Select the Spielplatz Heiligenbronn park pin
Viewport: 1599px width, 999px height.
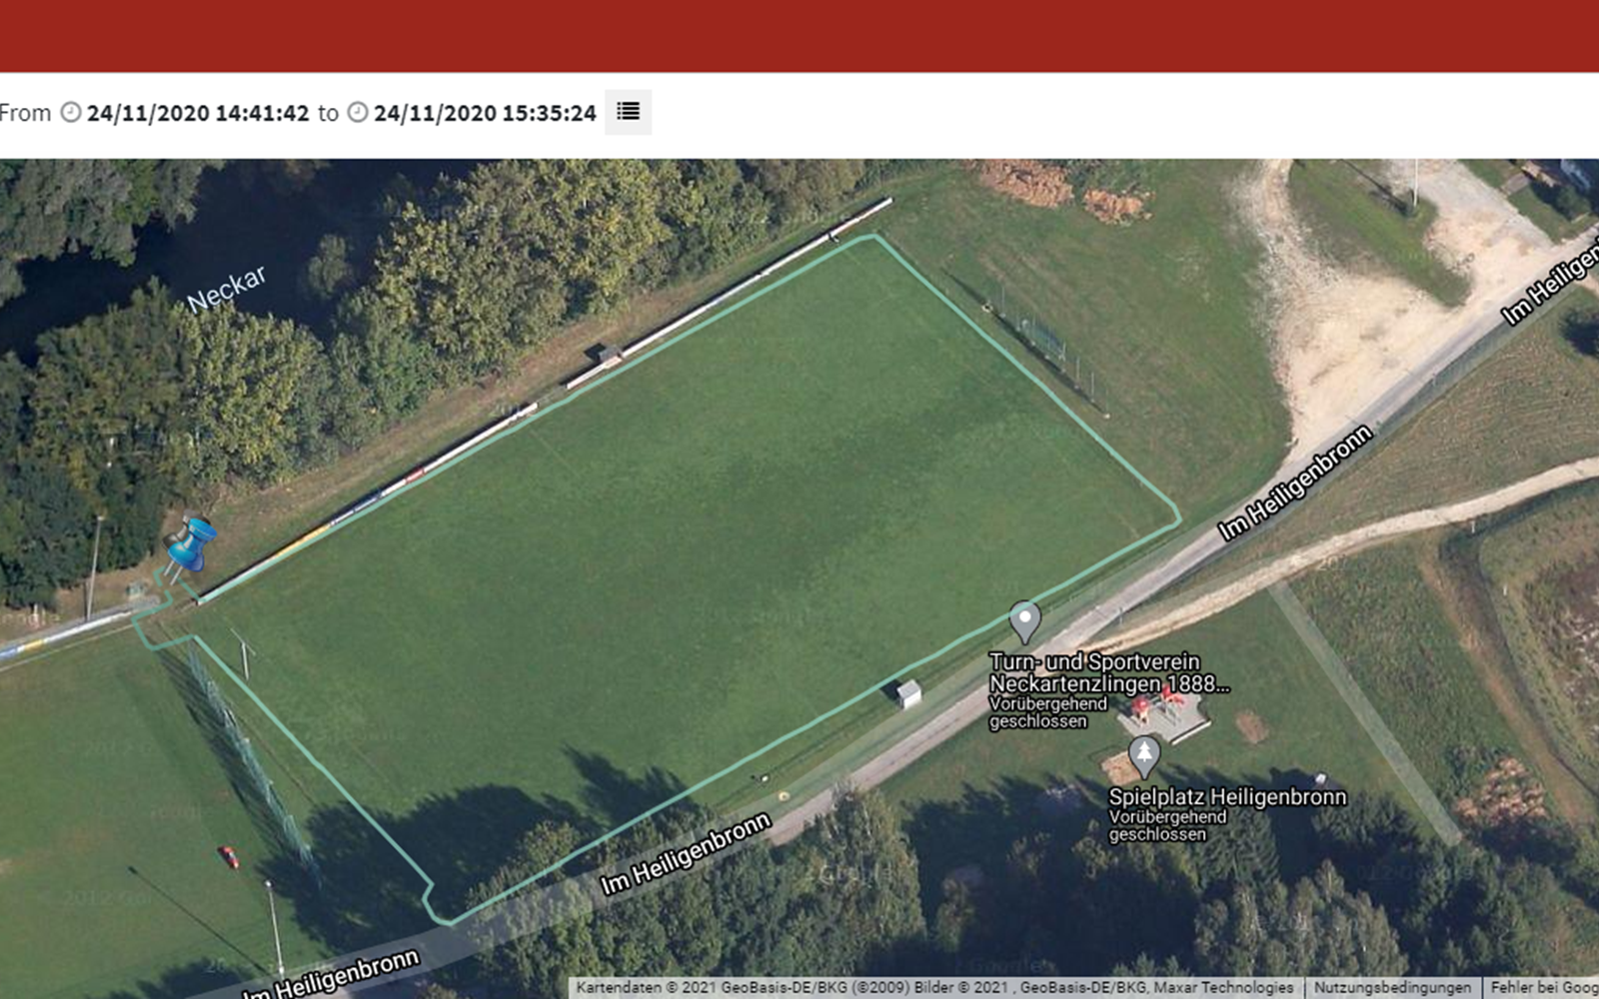1144,756
